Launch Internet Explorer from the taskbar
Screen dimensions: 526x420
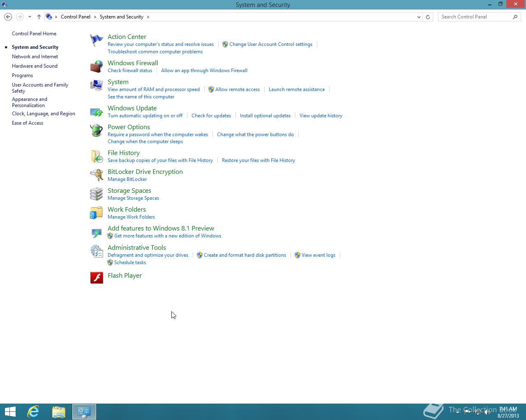[x=33, y=411]
